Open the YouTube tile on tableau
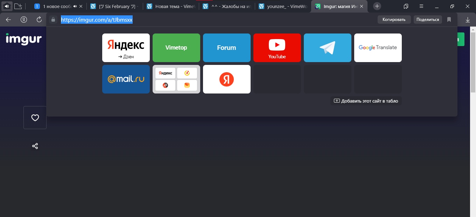Image resolution: width=476 pixels, height=217 pixels. click(x=277, y=48)
